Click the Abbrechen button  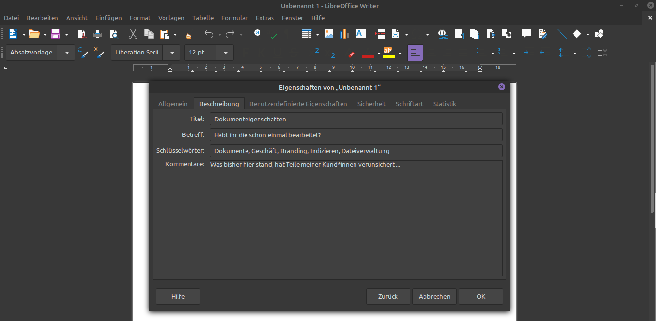click(x=435, y=296)
